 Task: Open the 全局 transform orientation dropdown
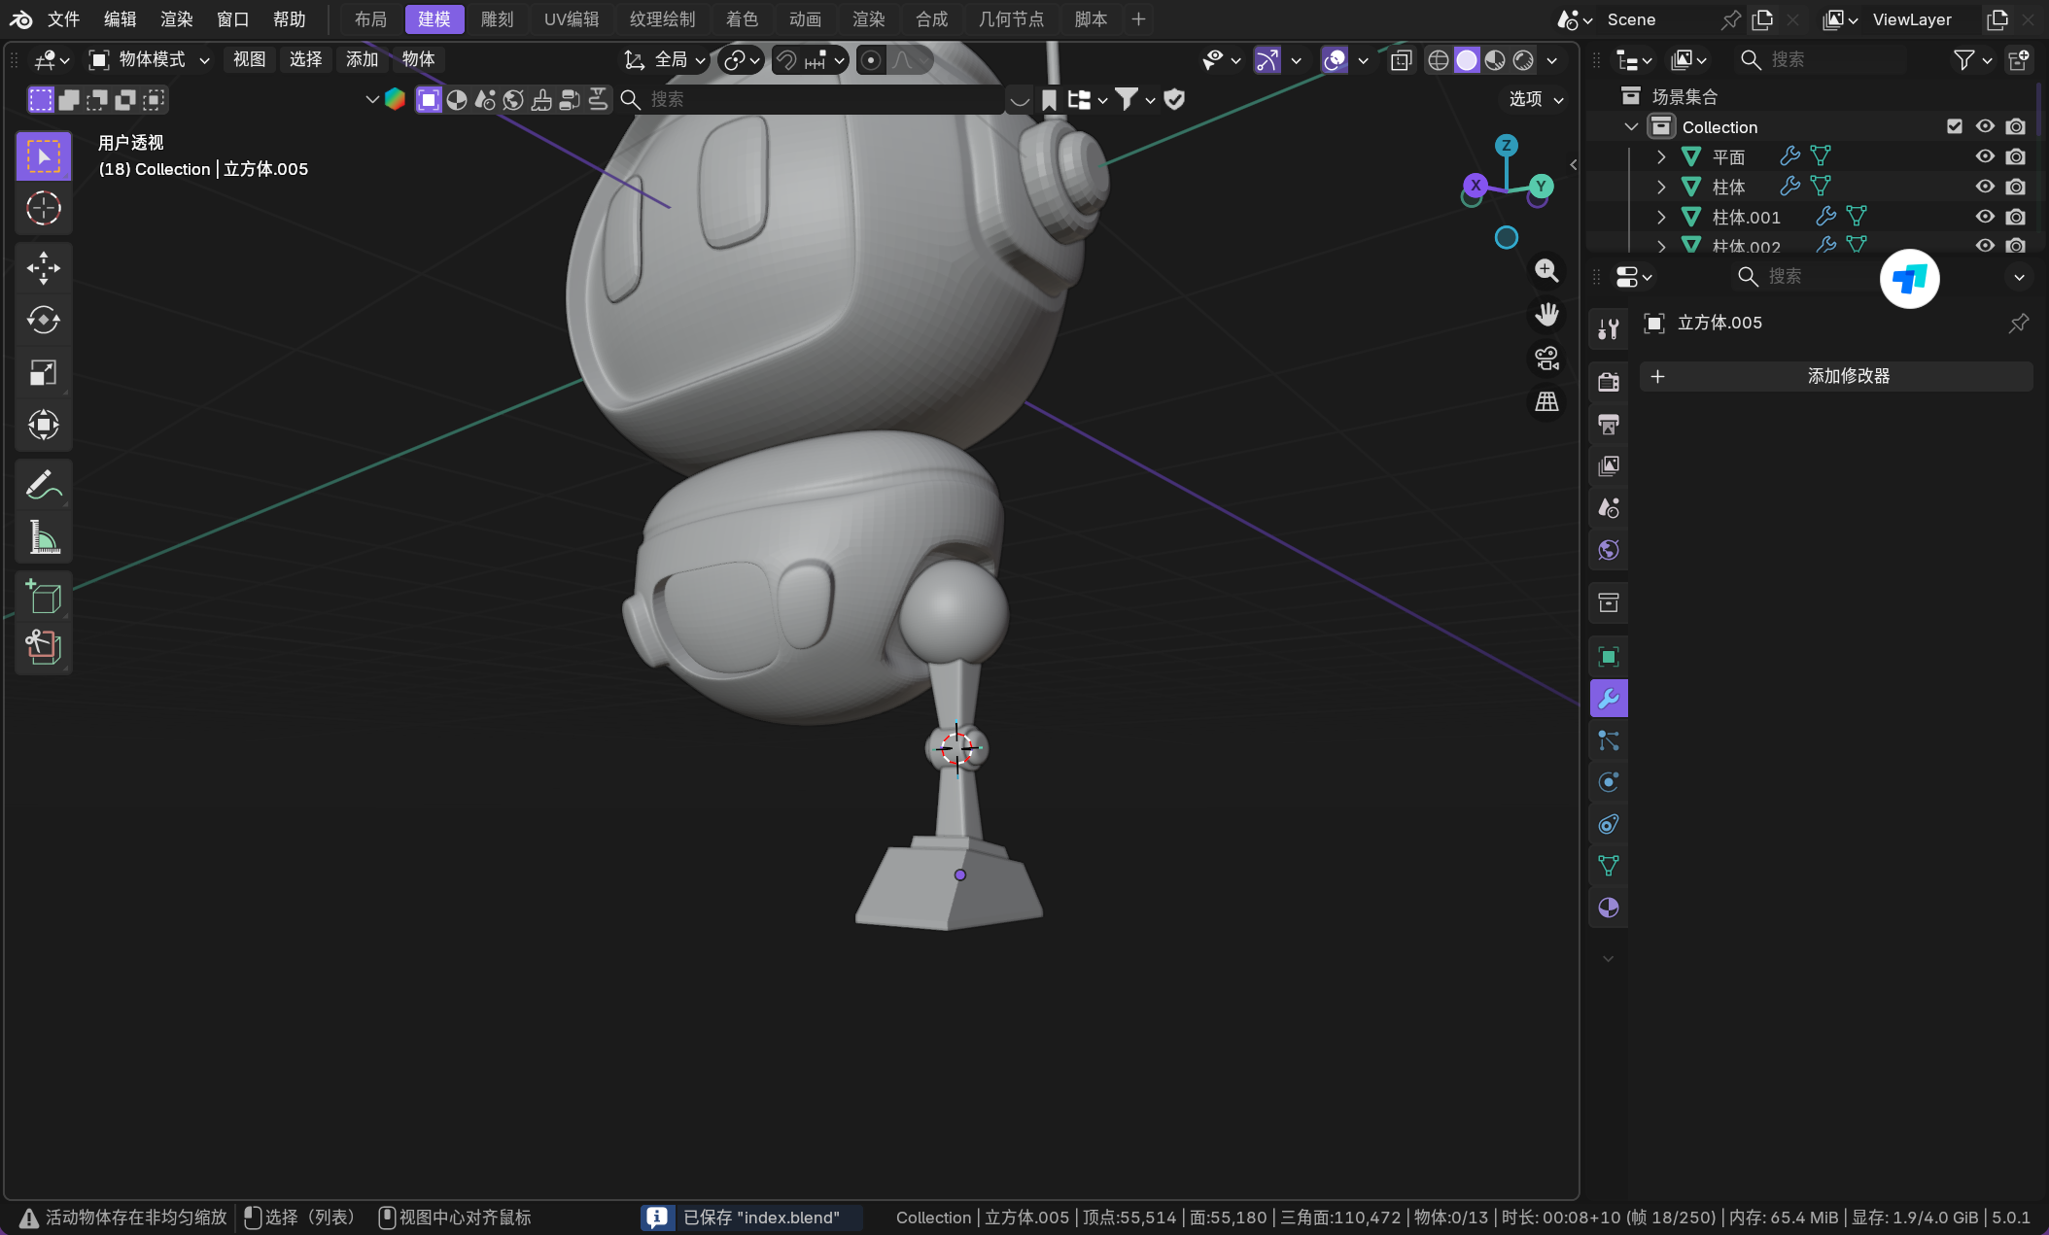click(x=667, y=60)
